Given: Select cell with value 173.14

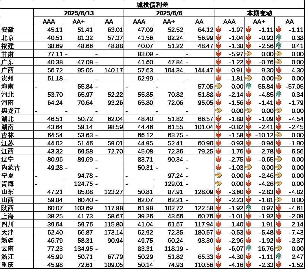Looking at the screenshot, I should pyautogui.click(x=109, y=232).
